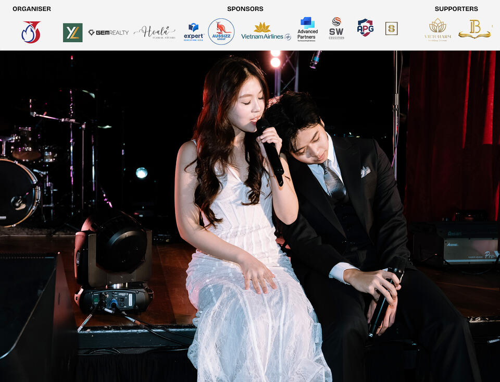Click the gold square S logo

point(391,29)
